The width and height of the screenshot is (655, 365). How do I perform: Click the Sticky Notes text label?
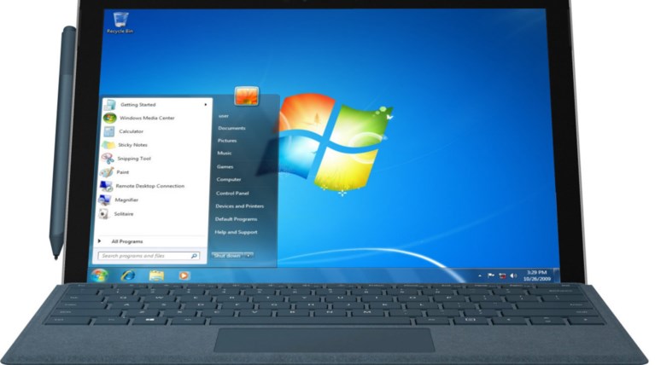coord(133,145)
